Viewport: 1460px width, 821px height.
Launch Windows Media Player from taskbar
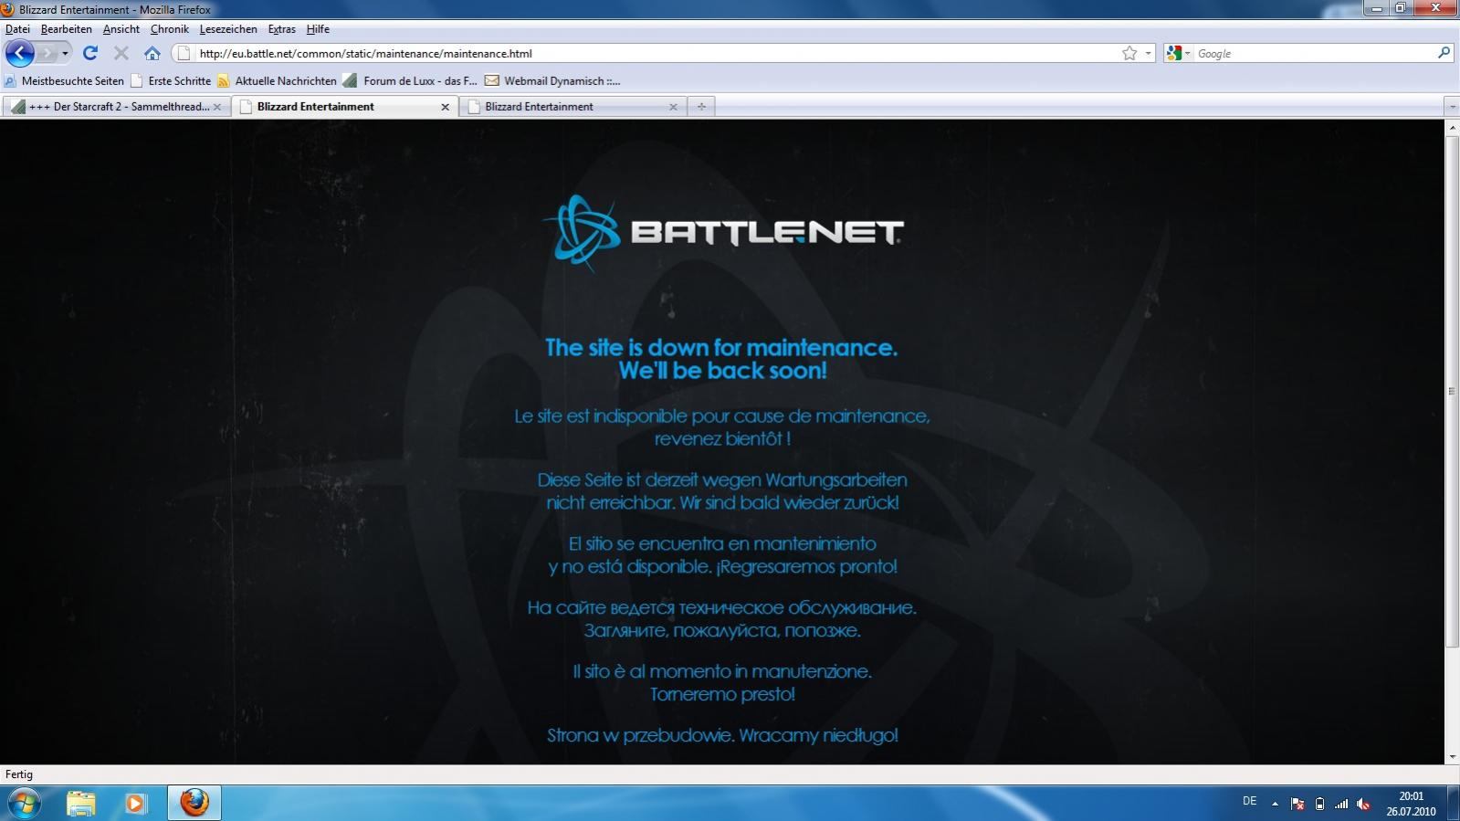pos(136,803)
